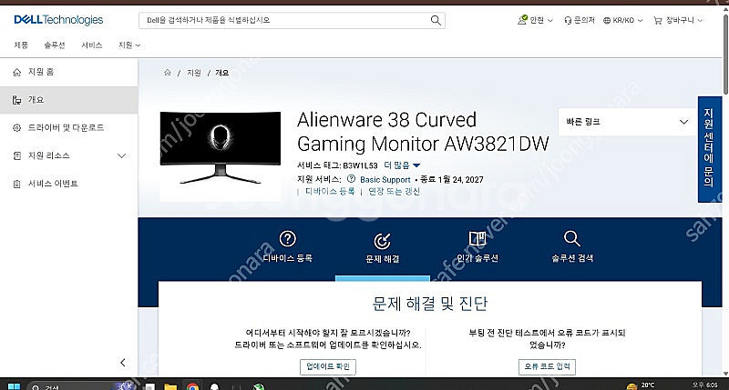Open the 솔루션 menu
This screenshot has height=390, width=729.
point(55,45)
